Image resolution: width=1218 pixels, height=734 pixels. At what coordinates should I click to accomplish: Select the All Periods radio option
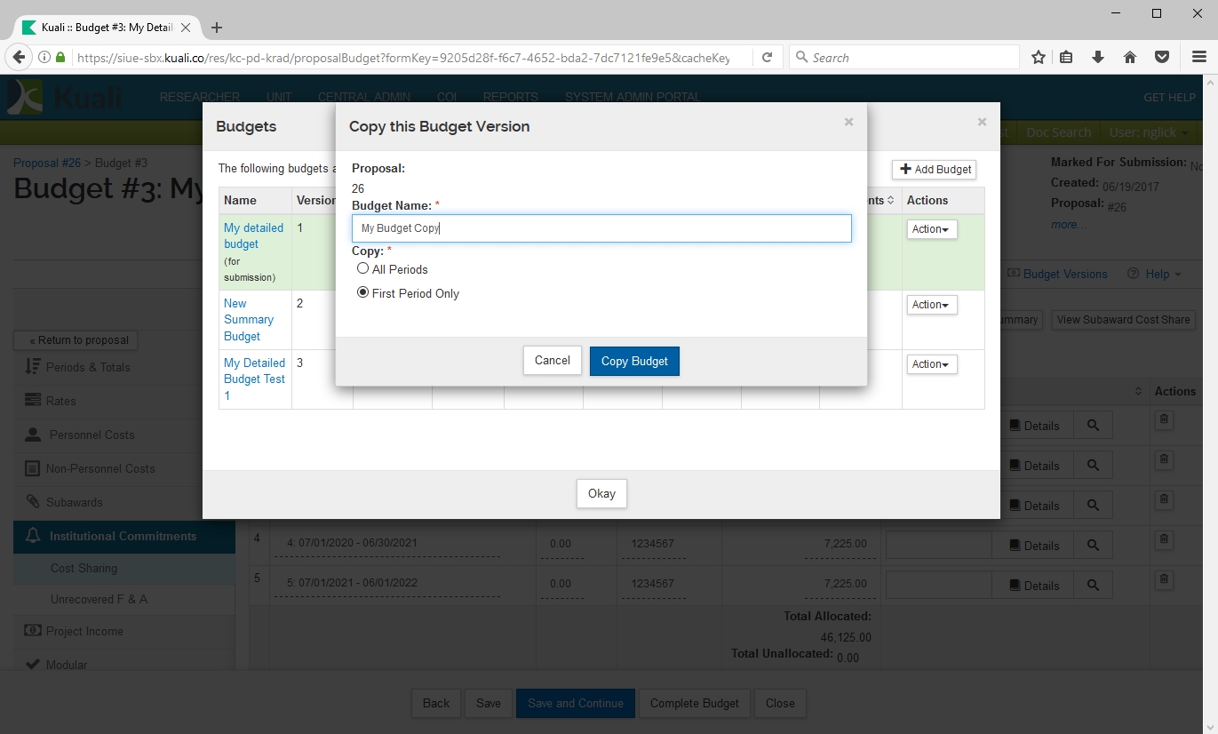click(x=362, y=268)
